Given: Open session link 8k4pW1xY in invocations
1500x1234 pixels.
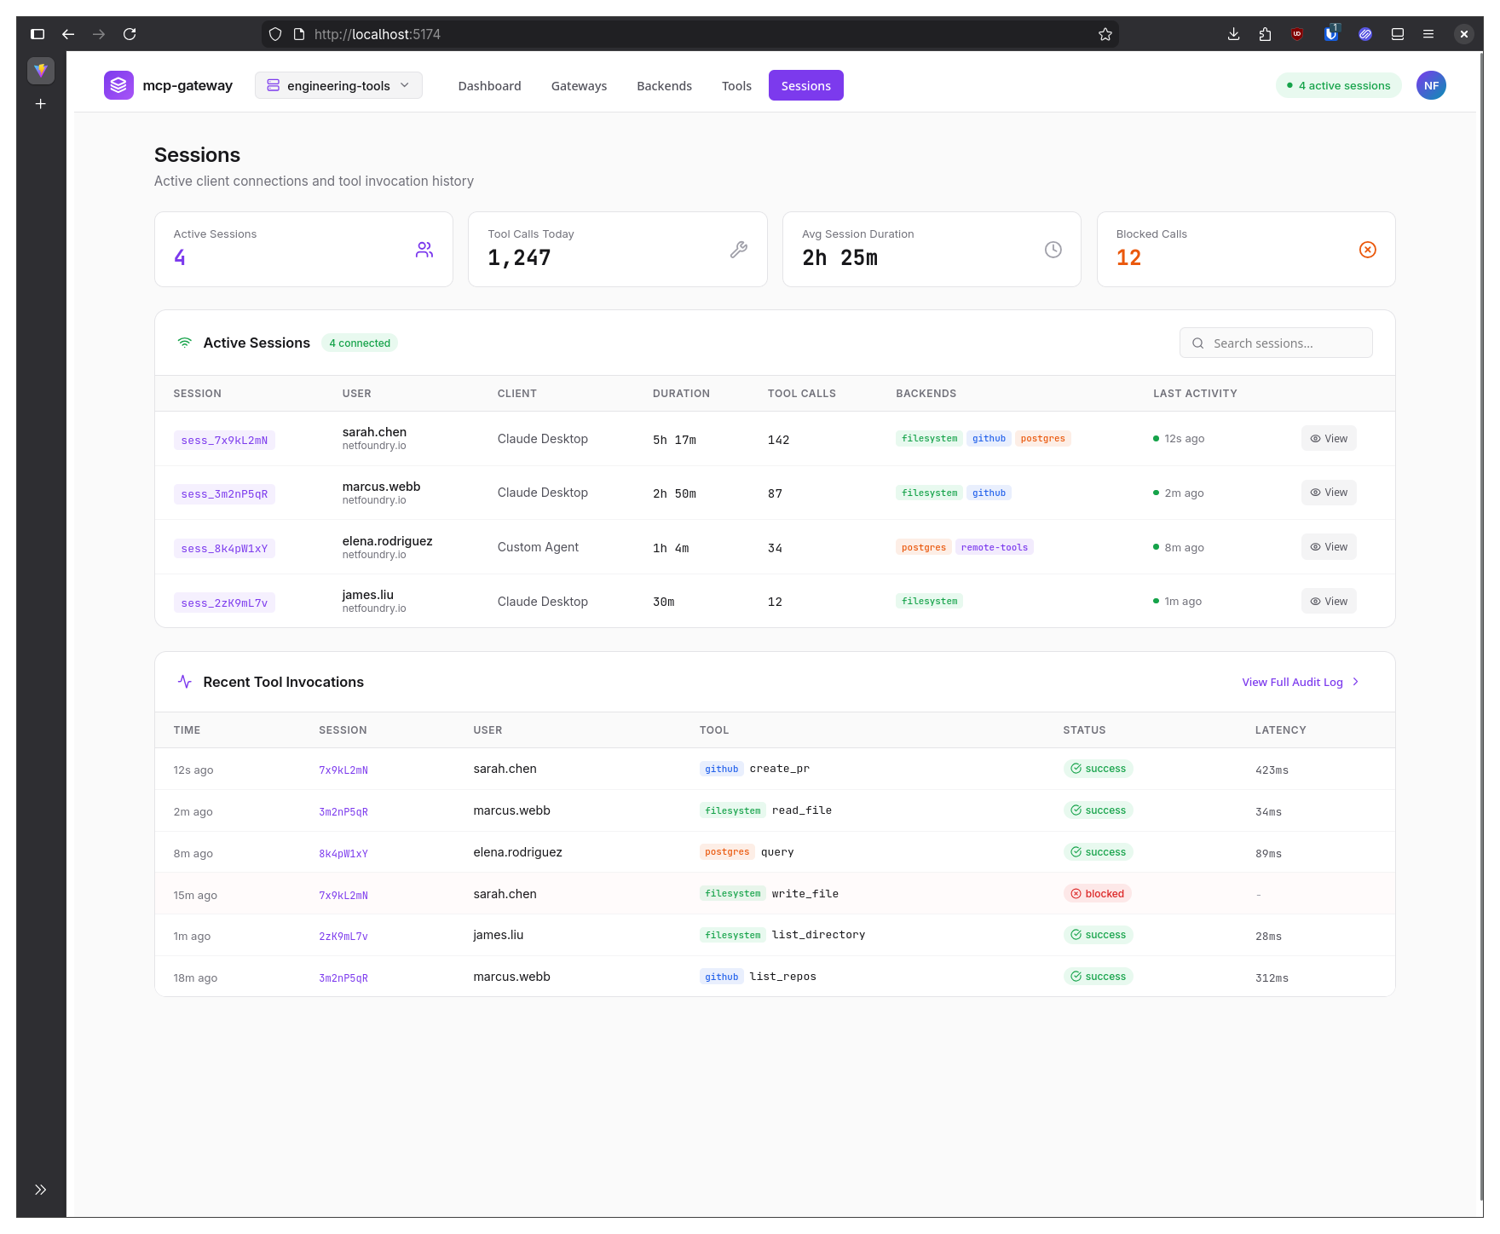Looking at the screenshot, I should click(x=343, y=853).
